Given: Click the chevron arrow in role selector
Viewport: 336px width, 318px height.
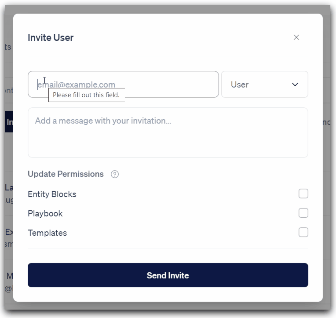Looking at the screenshot, I should [295, 84].
